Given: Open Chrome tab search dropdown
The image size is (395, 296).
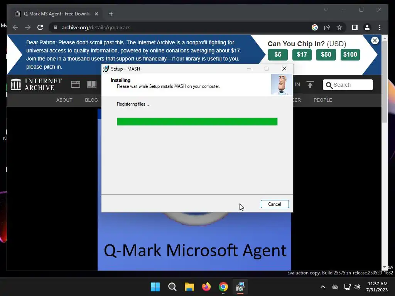Looking at the screenshot, I should tap(326, 10).
